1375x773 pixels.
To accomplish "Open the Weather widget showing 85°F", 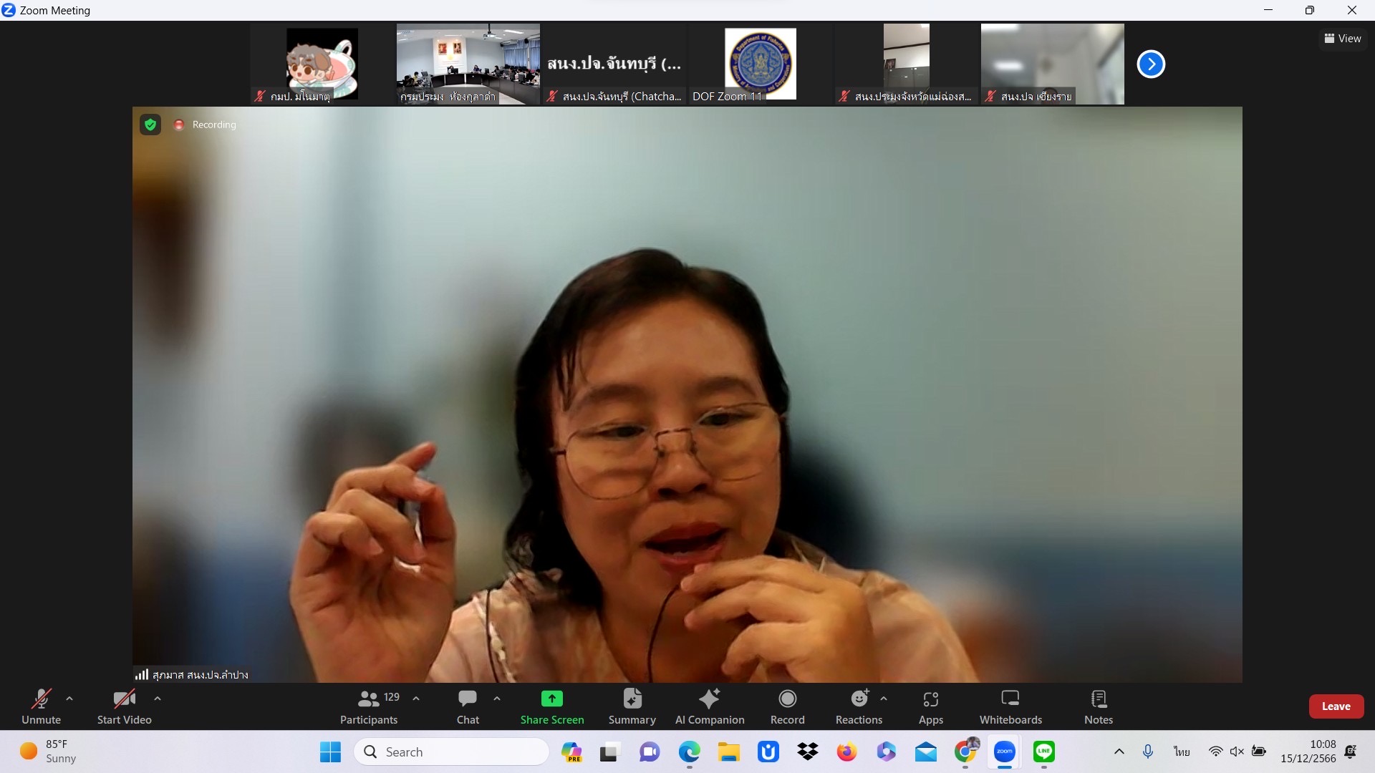I will click(x=49, y=752).
